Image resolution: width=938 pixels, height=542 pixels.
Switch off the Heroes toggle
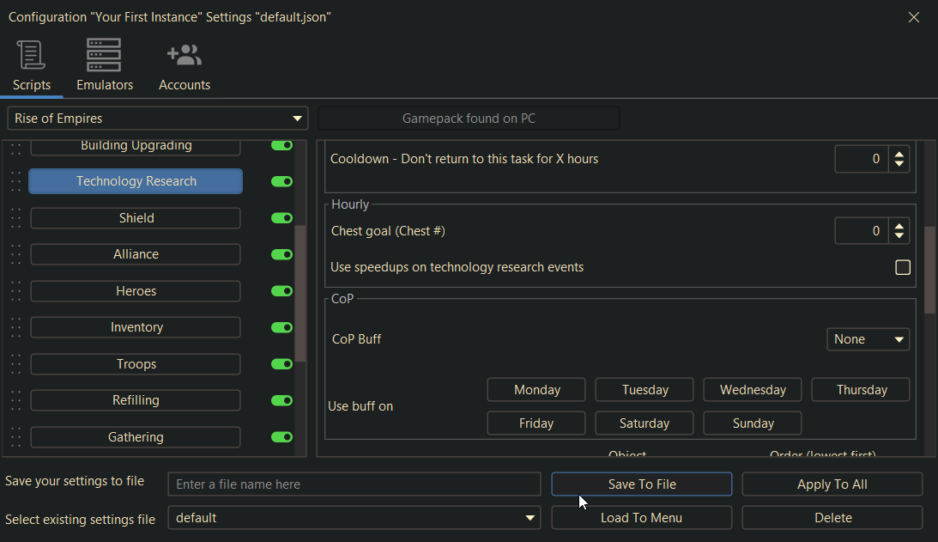tap(281, 291)
